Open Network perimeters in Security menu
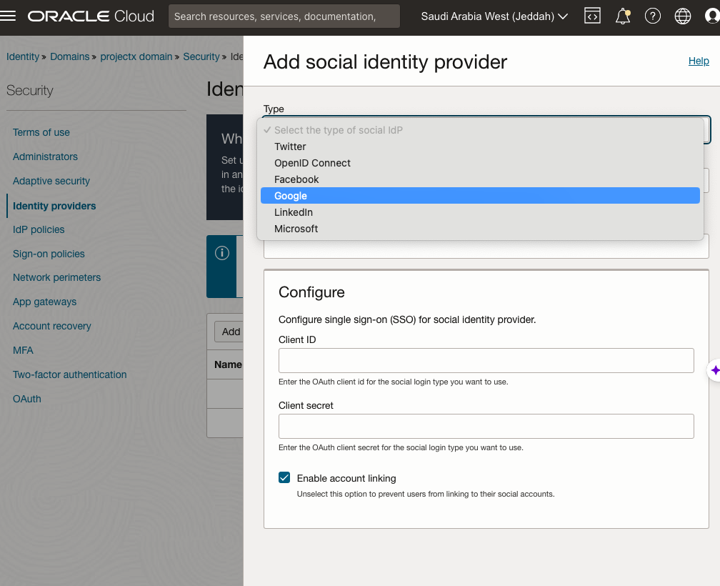Image resolution: width=720 pixels, height=586 pixels. [x=56, y=277]
